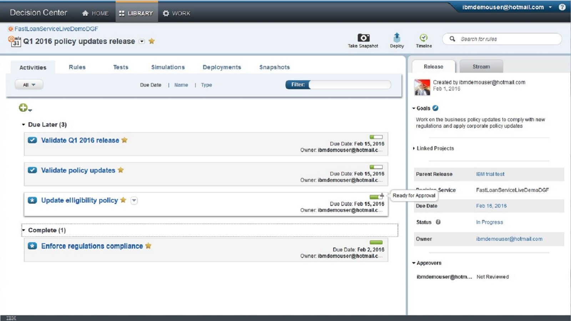The image size is (571, 321).
Task: Click the Goals edit pencil icon
Action: tap(435, 108)
